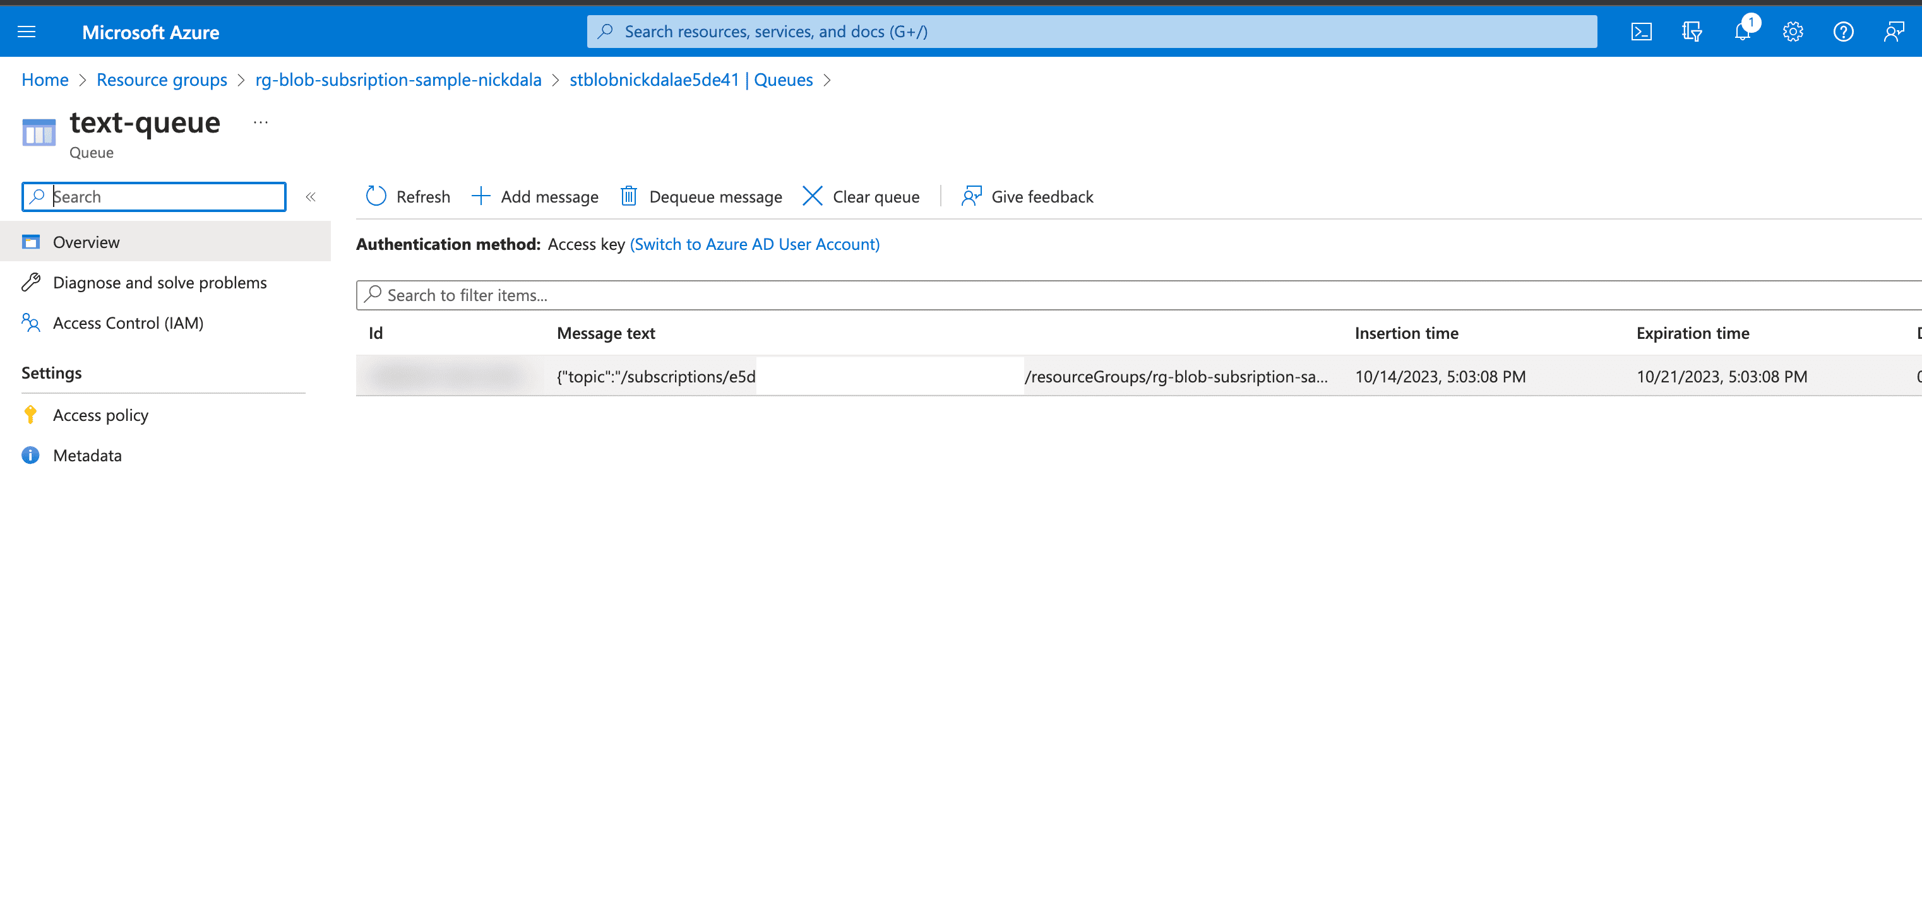Open Cloud Shell from the top bar
Image resolution: width=1922 pixels, height=915 pixels.
pyautogui.click(x=1641, y=32)
